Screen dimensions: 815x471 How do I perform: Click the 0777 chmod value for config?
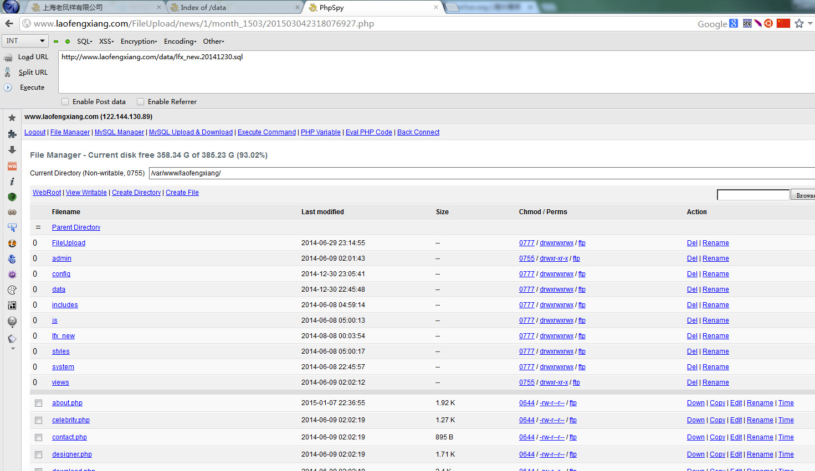click(x=527, y=274)
